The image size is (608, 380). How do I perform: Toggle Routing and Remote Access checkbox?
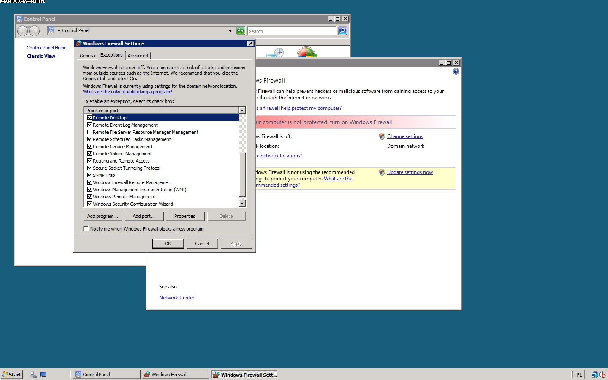click(x=90, y=161)
